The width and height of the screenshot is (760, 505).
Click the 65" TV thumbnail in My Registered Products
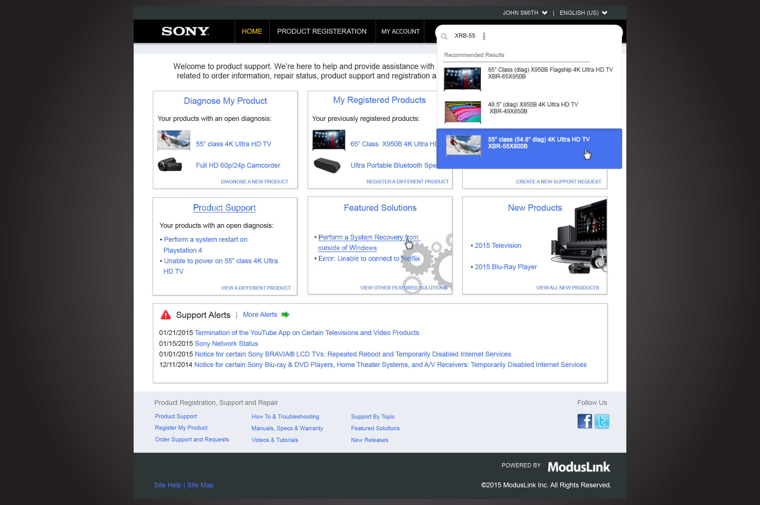click(x=329, y=140)
